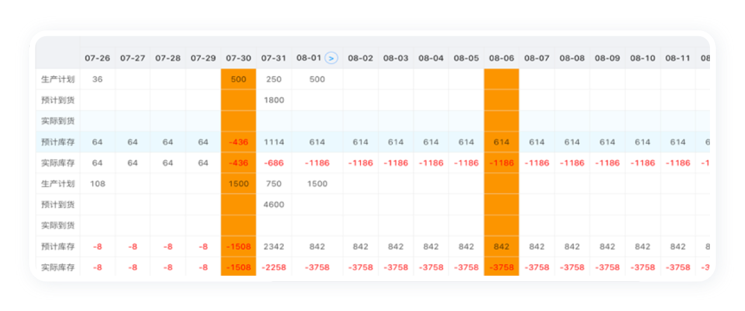
Task: Click the 08-11 column header
Action: pos(678,58)
